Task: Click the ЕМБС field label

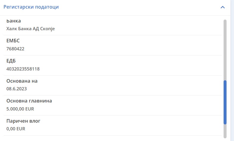Action: 13,41
